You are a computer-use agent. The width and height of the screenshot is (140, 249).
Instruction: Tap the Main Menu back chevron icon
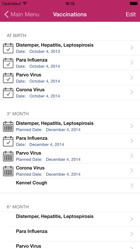coord(6,14)
